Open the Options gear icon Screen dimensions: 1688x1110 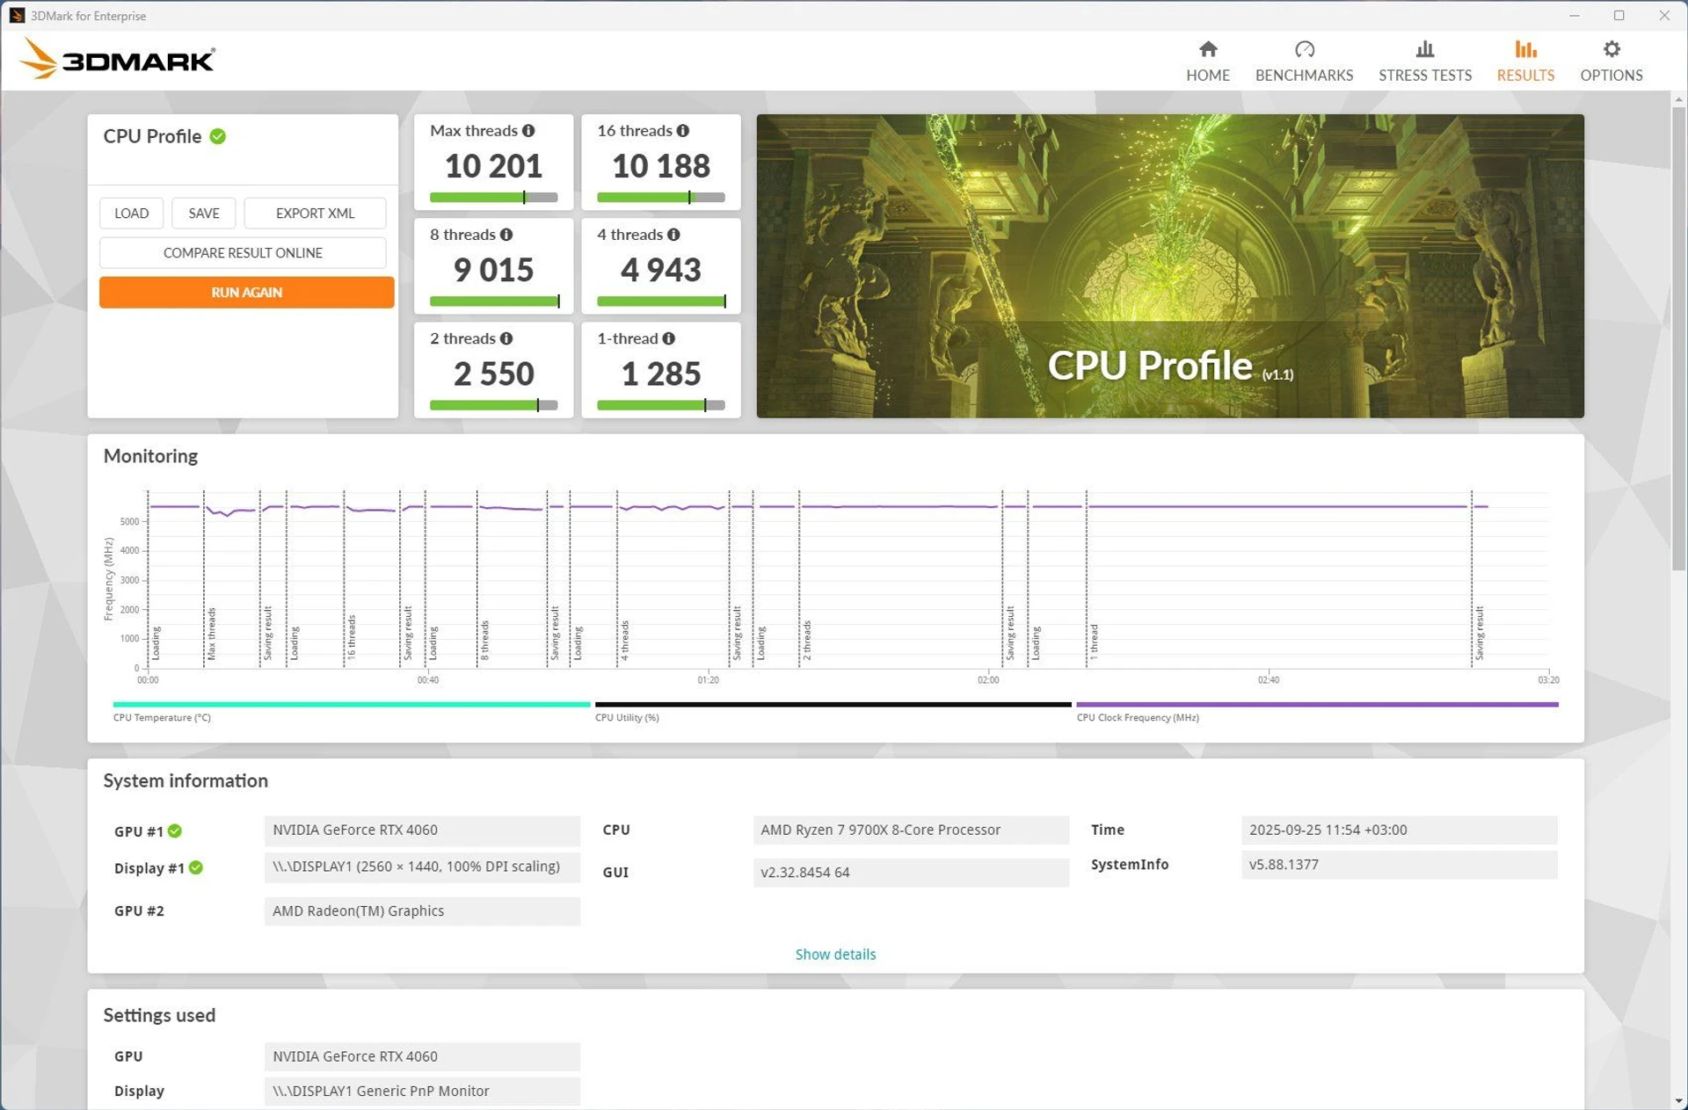tap(1611, 49)
